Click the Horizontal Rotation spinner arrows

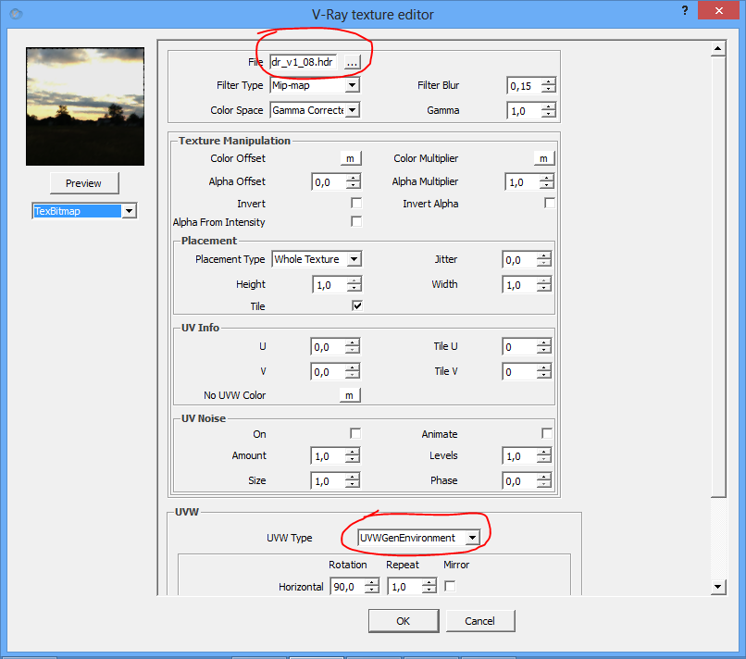[x=372, y=587]
